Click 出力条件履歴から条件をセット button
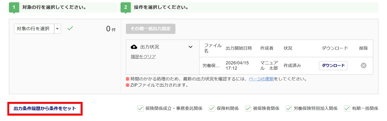387x121 pixels. click(x=45, y=108)
